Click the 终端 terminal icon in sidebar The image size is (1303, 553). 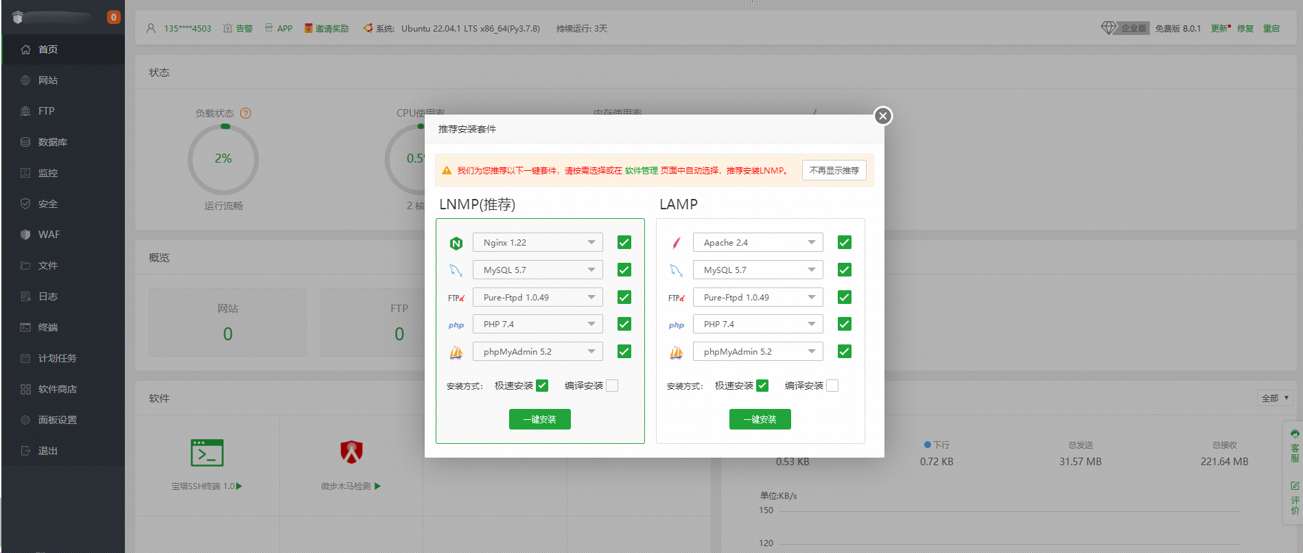tap(25, 327)
